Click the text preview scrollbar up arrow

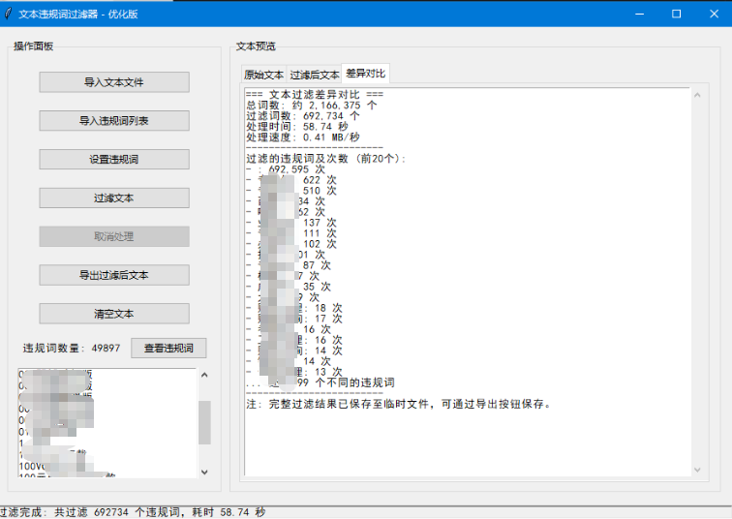[x=697, y=94]
